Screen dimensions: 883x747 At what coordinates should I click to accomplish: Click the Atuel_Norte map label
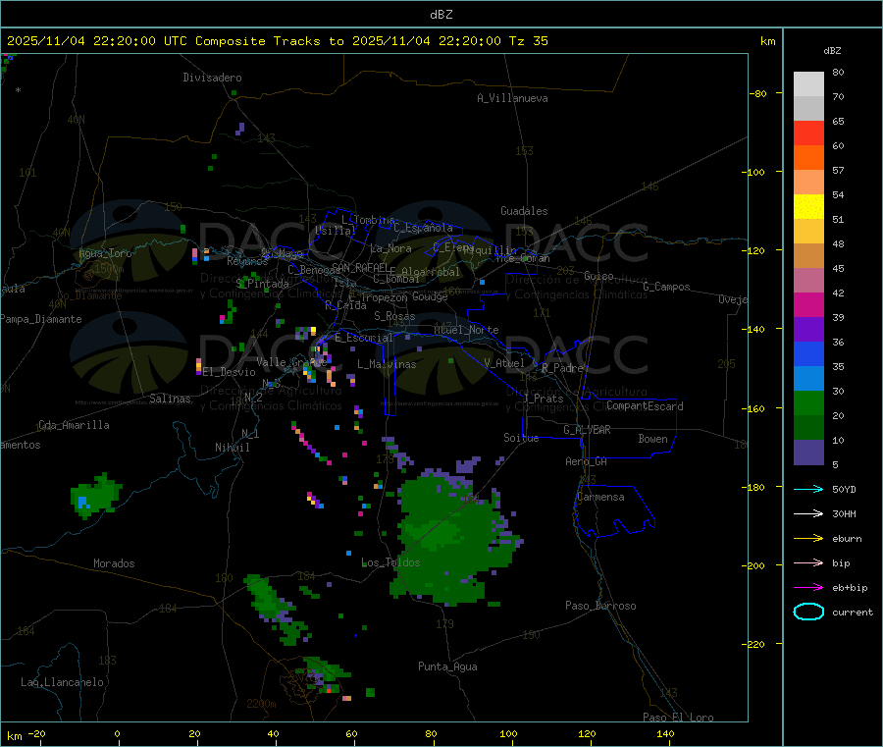coord(466,330)
